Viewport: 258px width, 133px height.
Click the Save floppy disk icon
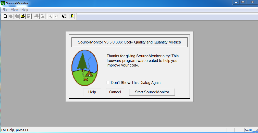point(29,16)
